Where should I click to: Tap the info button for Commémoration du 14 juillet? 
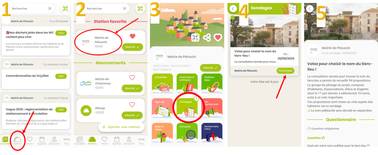coord(61,76)
